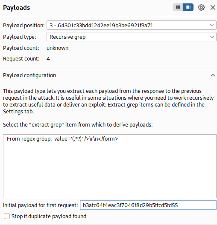The height and width of the screenshot is (225, 217).
Task: Click the Payload type dropdown arrow
Action: pos(212,37)
